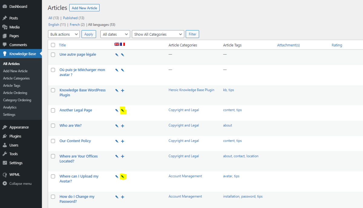
Task: Click the Appearance paintbrush icon
Action: coord(5,127)
